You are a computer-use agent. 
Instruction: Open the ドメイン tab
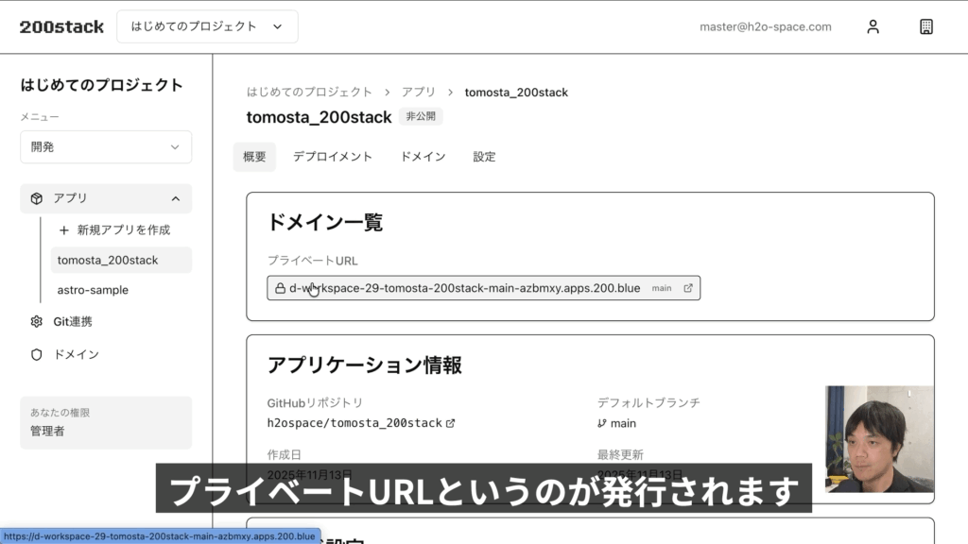coord(423,157)
